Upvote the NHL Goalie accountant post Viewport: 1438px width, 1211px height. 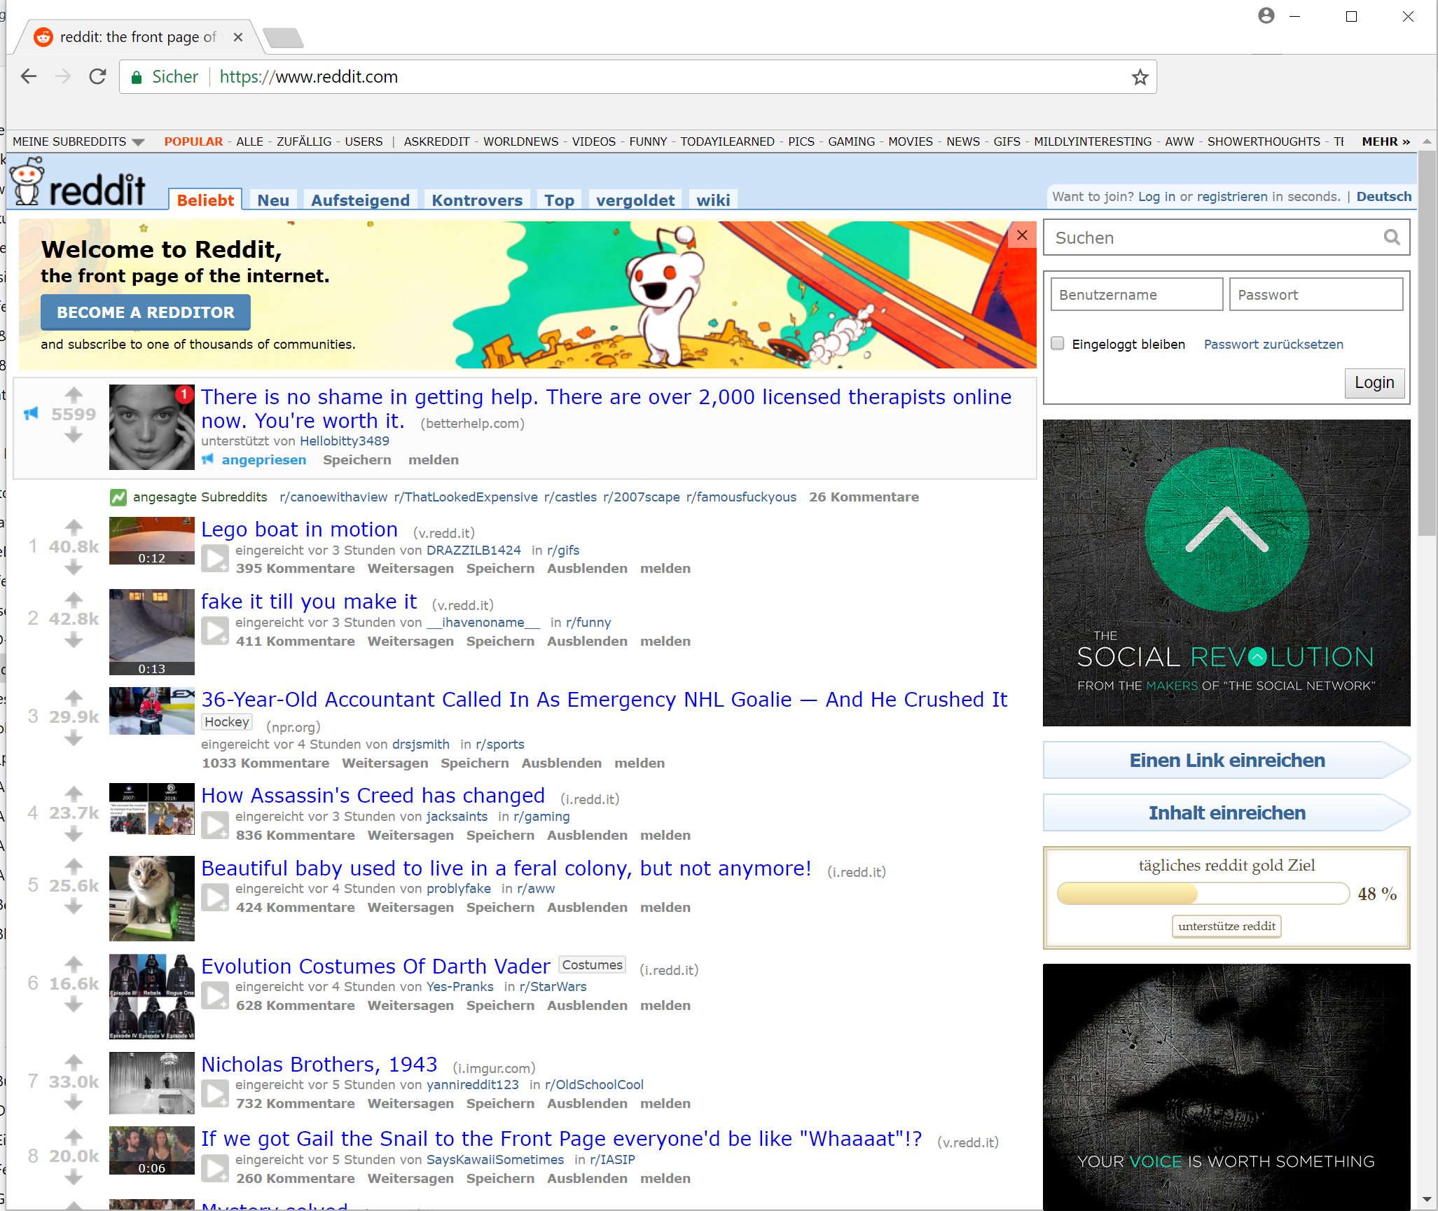(74, 698)
